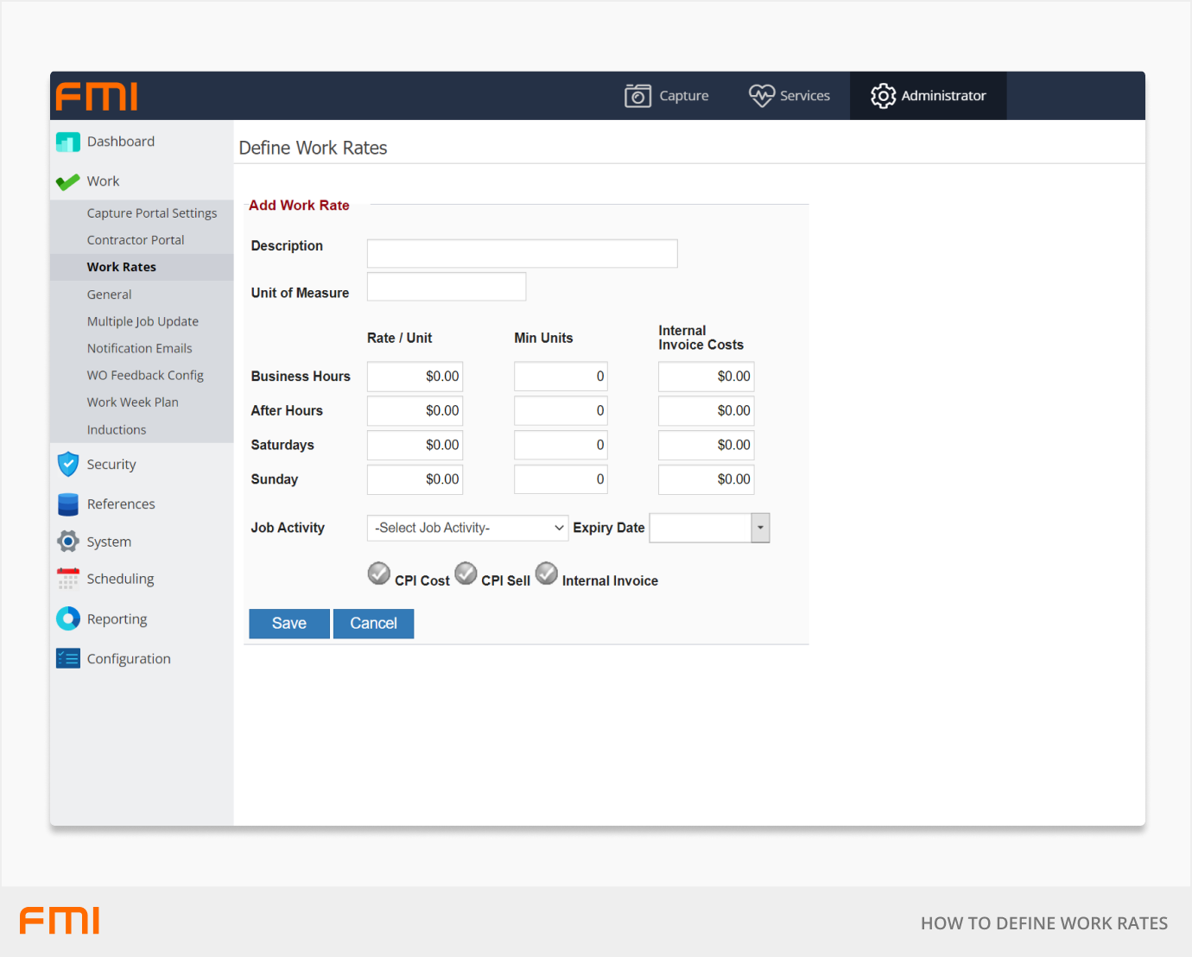Click the Configuration checklist icon
This screenshot has height=957, width=1192.
(x=67, y=659)
